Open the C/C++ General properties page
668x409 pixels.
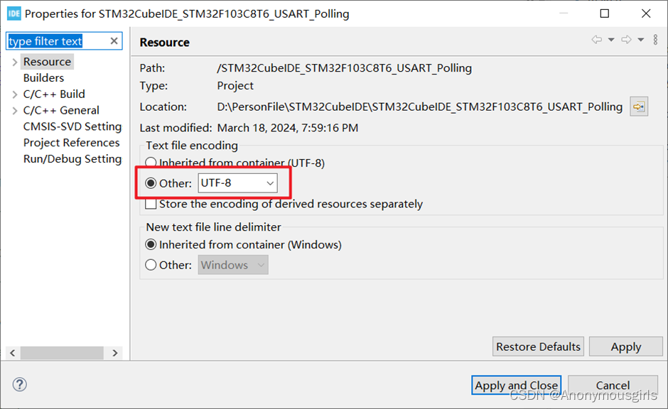coord(61,110)
